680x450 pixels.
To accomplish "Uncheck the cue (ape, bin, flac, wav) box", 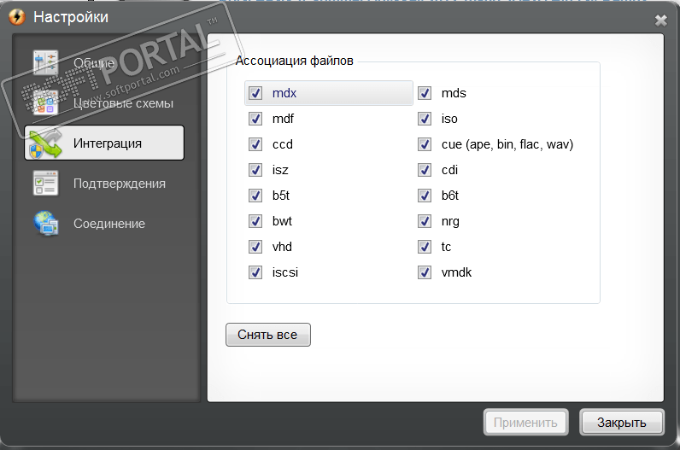I will point(425,144).
